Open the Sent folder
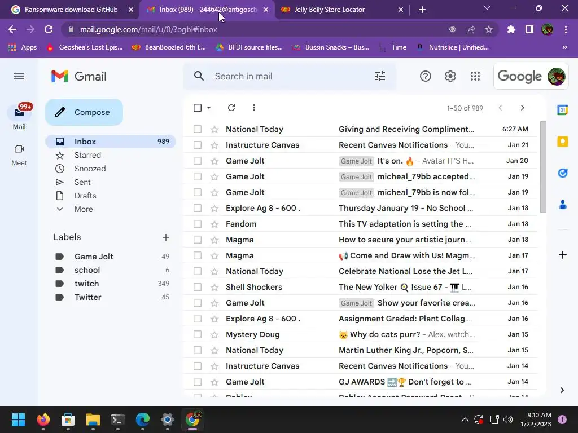The height and width of the screenshot is (433, 578). coord(111,182)
